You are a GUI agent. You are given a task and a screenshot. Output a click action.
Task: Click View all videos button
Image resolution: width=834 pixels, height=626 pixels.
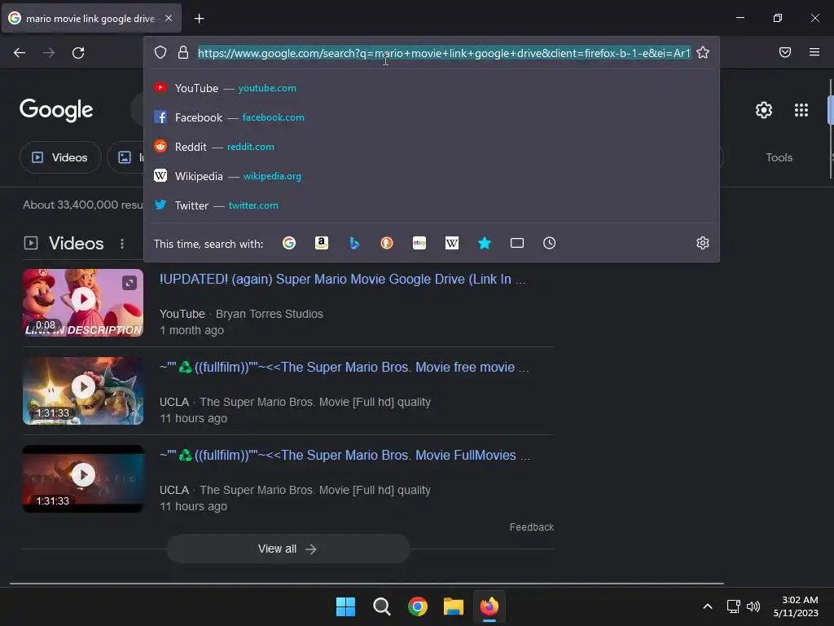pyautogui.click(x=288, y=549)
